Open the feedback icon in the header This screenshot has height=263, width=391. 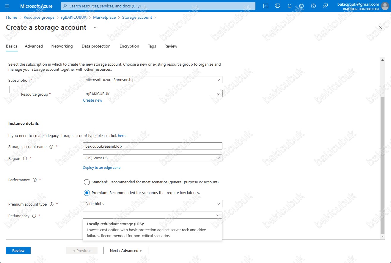pyautogui.click(x=325, y=6)
